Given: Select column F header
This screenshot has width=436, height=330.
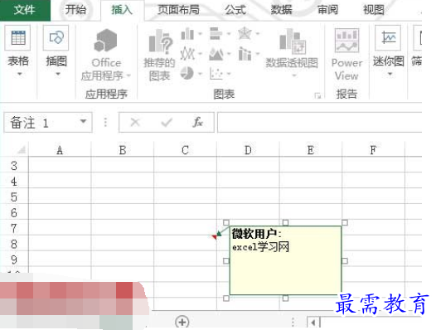Looking at the screenshot, I should tap(373, 150).
